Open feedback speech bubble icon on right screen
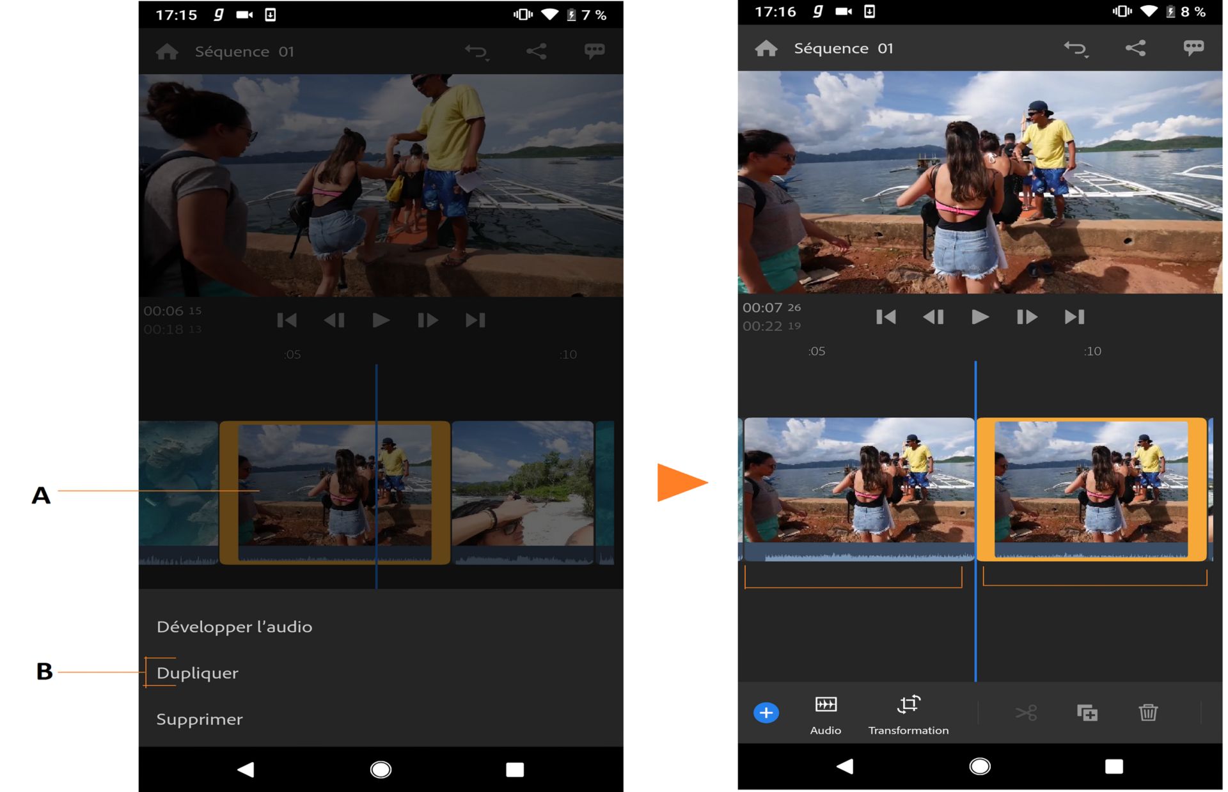The image size is (1228, 792). 1193,49
